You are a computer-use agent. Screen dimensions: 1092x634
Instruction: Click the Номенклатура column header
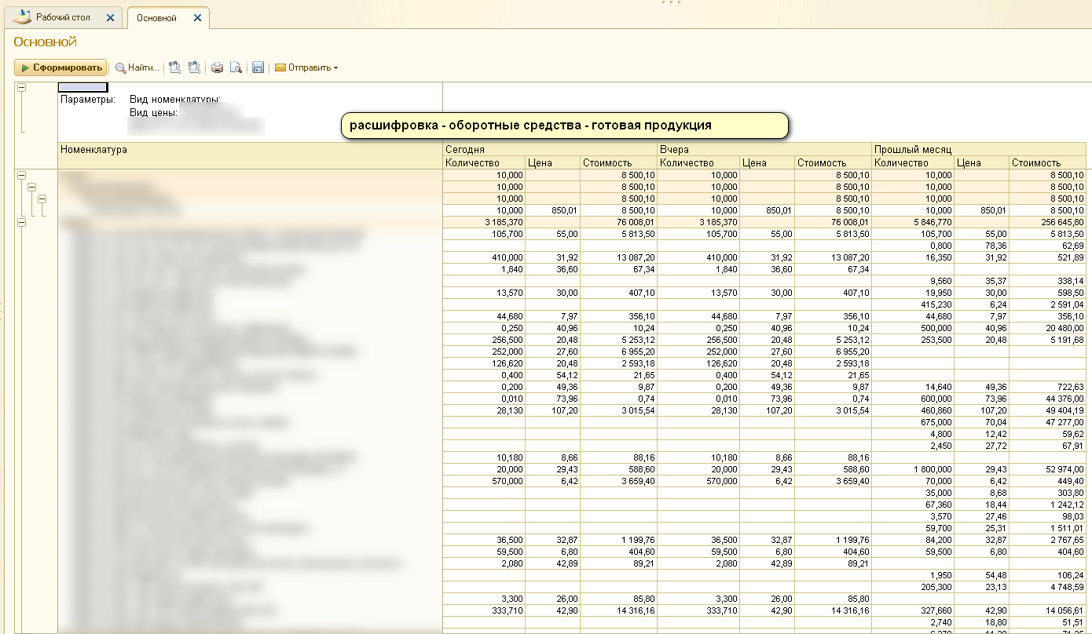tap(93, 149)
